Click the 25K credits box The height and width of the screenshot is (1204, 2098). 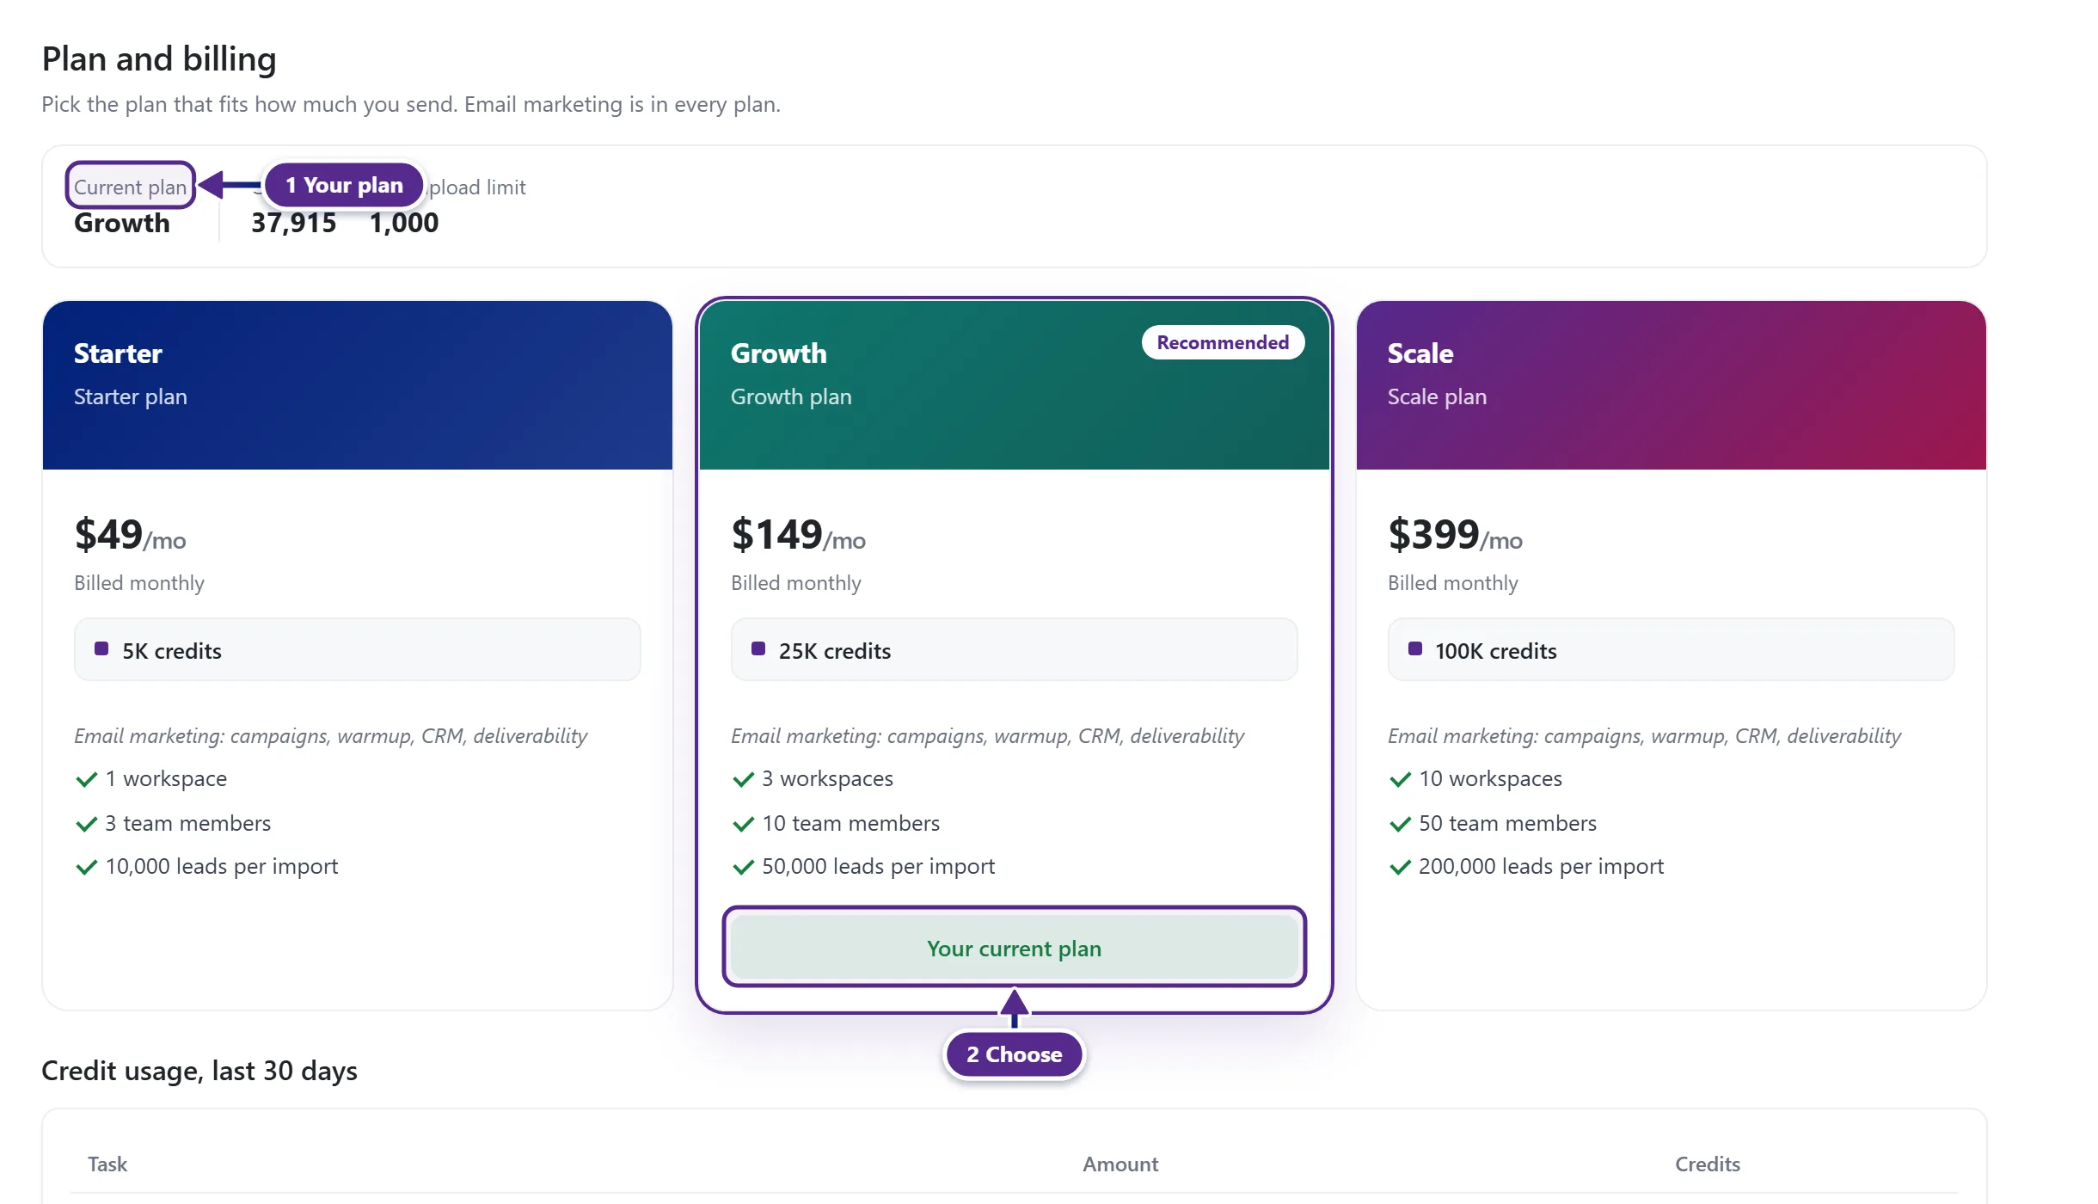pyautogui.click(x=1014, y=649)
